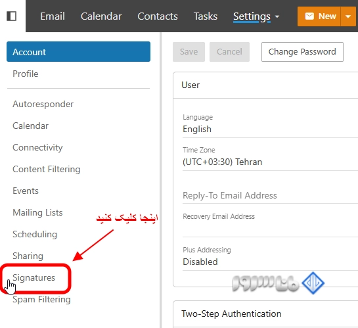
Task: Open Signatures settings
Action: [x=34, y=277]
